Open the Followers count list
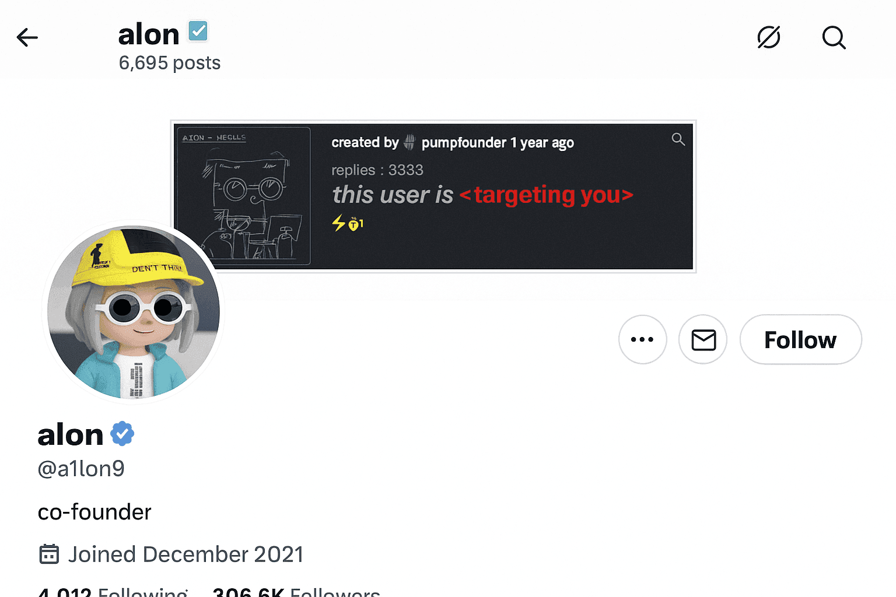 tap(296, 591)
